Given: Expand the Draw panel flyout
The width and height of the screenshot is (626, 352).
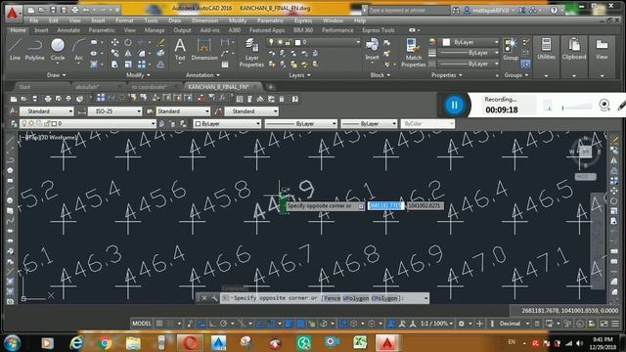Looking at the screenshot, I should [x=56, y=75].
